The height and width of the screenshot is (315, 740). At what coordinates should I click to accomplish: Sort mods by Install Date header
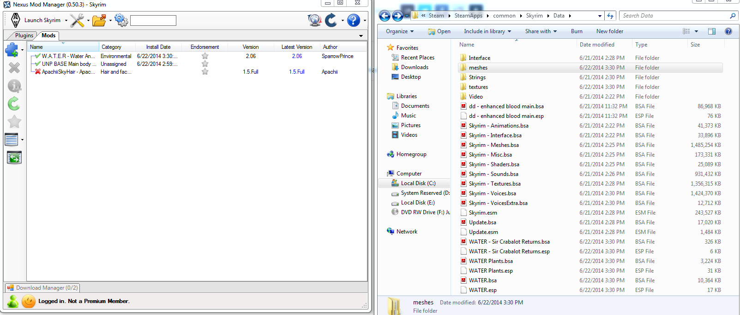(x=158, y=47)
